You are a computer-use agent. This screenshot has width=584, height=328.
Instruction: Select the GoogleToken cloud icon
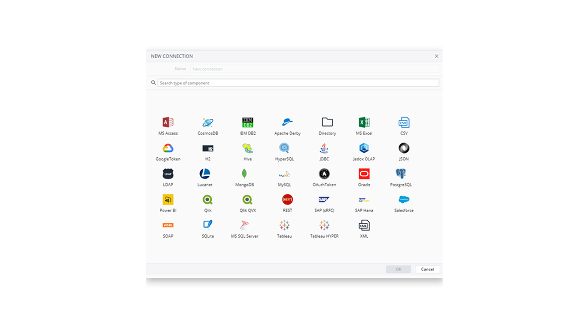pos(168,148)
